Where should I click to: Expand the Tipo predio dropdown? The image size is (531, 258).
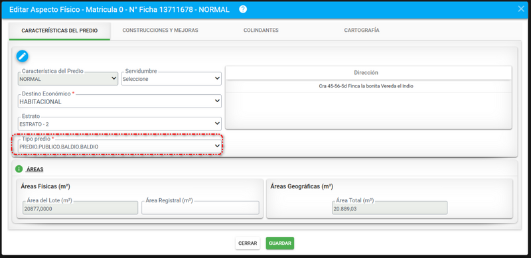click(119, 147)
